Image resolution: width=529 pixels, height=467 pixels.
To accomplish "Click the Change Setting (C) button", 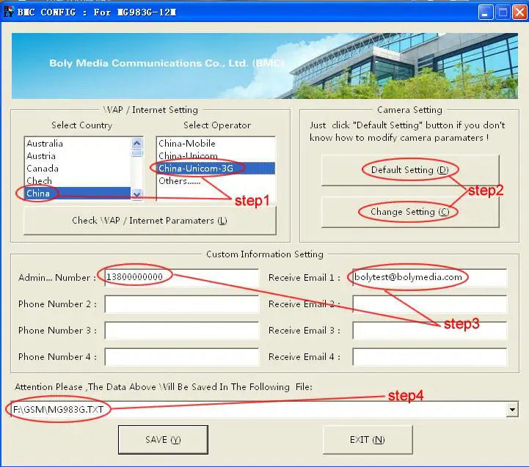I will (x=410, y=212).
